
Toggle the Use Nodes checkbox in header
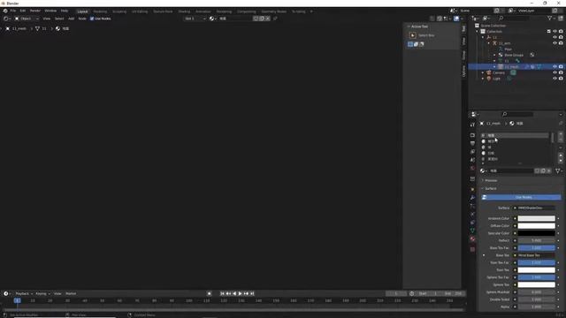92,19
